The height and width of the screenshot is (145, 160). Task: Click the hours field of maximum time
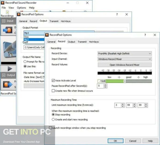118,105
